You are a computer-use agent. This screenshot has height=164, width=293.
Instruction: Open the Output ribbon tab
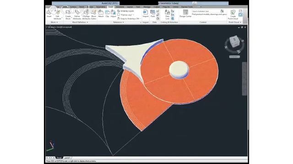click(x=157, y=7)
